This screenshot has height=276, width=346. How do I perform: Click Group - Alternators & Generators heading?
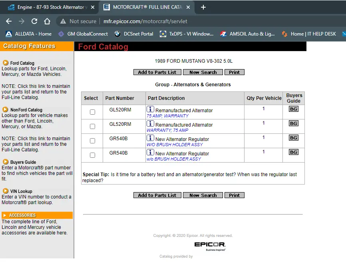coord(193,85)
